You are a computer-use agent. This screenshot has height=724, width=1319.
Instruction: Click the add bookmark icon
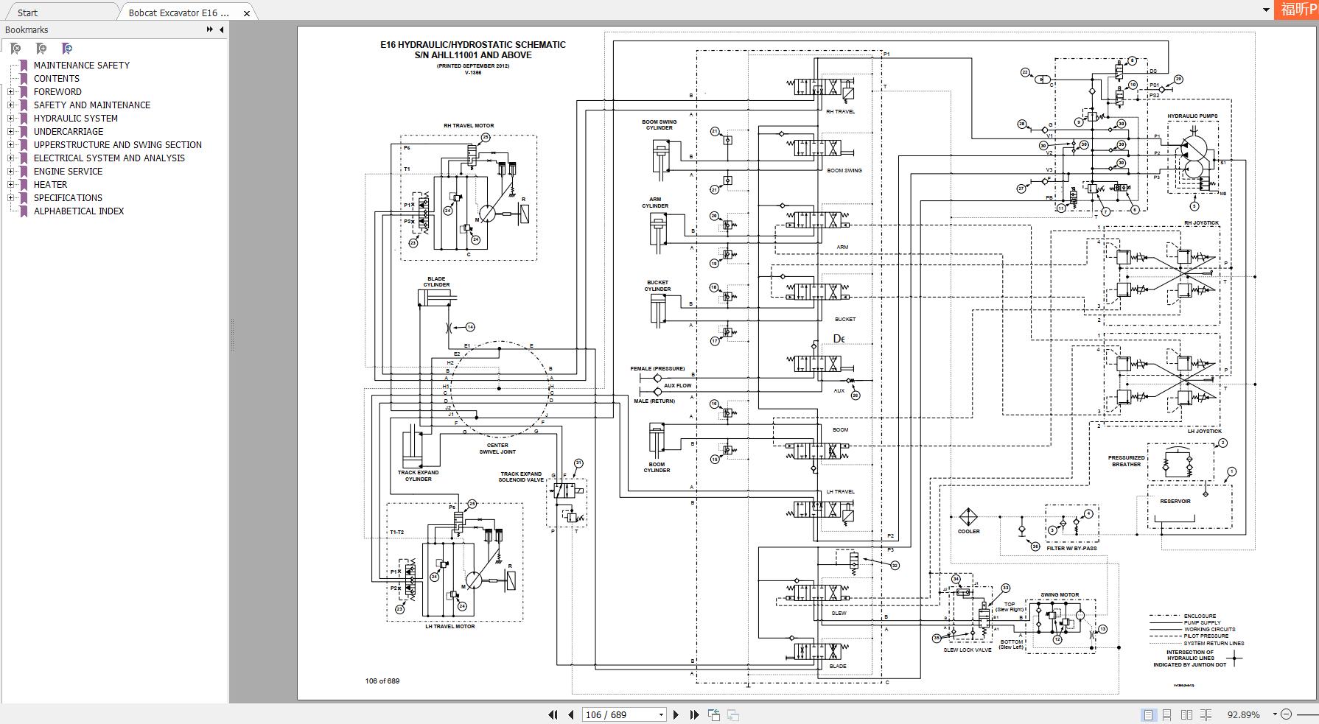click(41, 49)
